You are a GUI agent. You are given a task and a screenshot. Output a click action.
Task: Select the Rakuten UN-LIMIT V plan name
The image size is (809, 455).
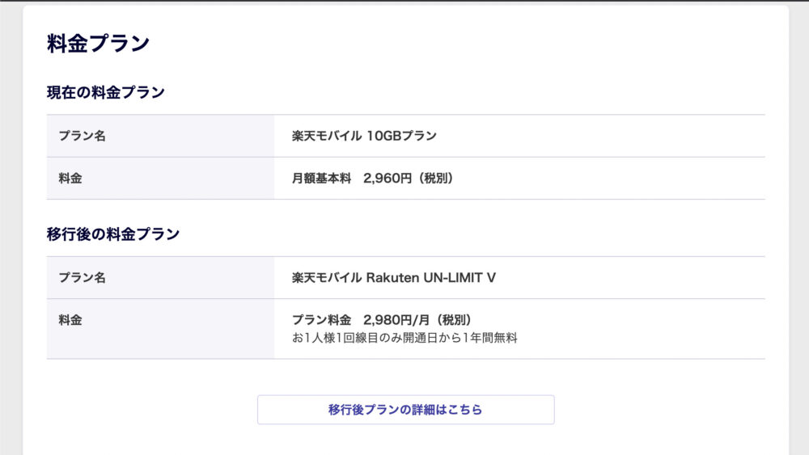431,278
